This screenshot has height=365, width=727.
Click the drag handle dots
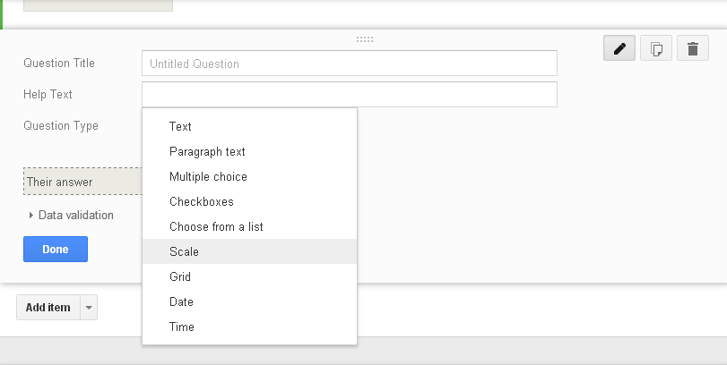(x=364, y=39)
